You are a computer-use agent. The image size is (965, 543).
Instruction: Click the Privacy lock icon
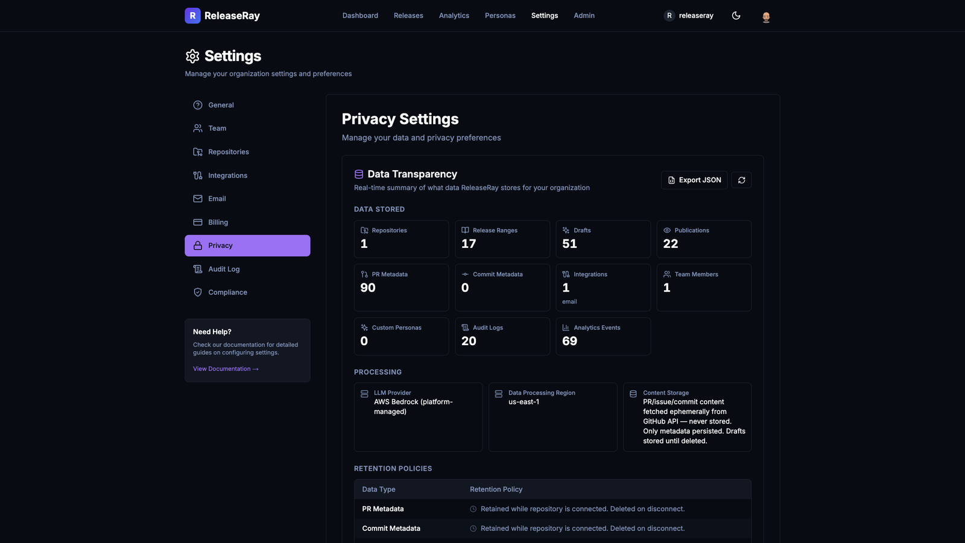(197, 245)
